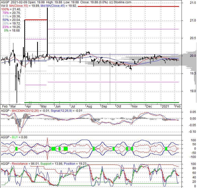Click the 'Apr' month label on time axis
The width and height of the screenshot is (197, 188).
pyautogui.click(x=29, y=106)
